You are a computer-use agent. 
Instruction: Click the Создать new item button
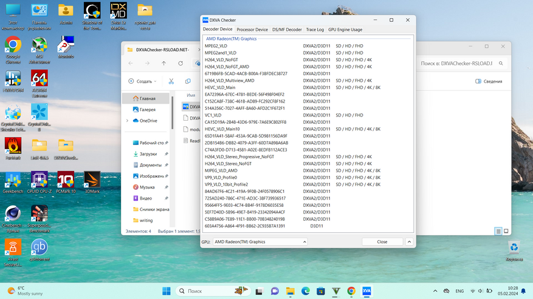141,81
